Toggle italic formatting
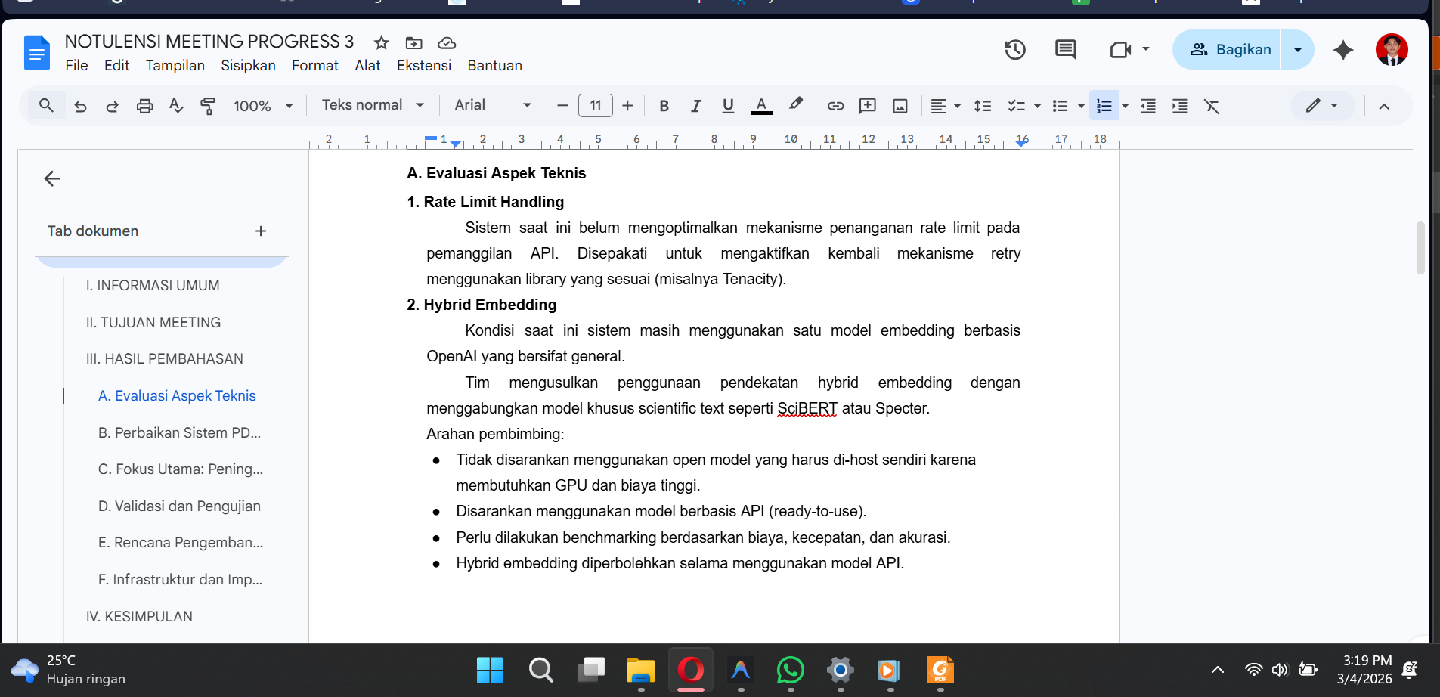Viewport: 1440px width, 697px height. 695,106
